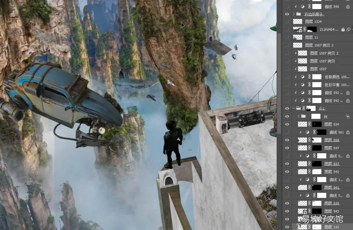This screenshot has width=353, height=230.
Task: Hide 图层 534 with its eye icon
Action: coord(287,124)
